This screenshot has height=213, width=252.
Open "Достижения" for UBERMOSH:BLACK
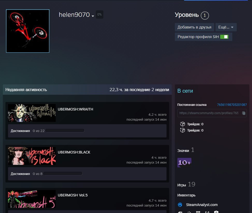(20, 174)
